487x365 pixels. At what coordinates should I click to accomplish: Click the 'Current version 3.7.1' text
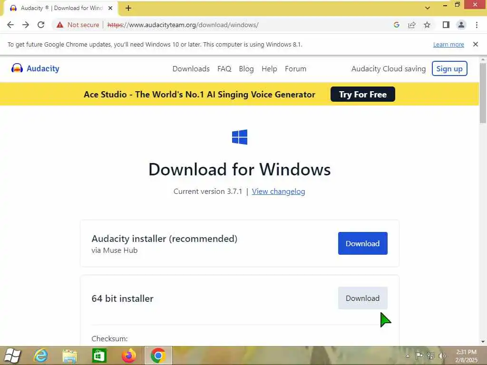coord(208,192)
